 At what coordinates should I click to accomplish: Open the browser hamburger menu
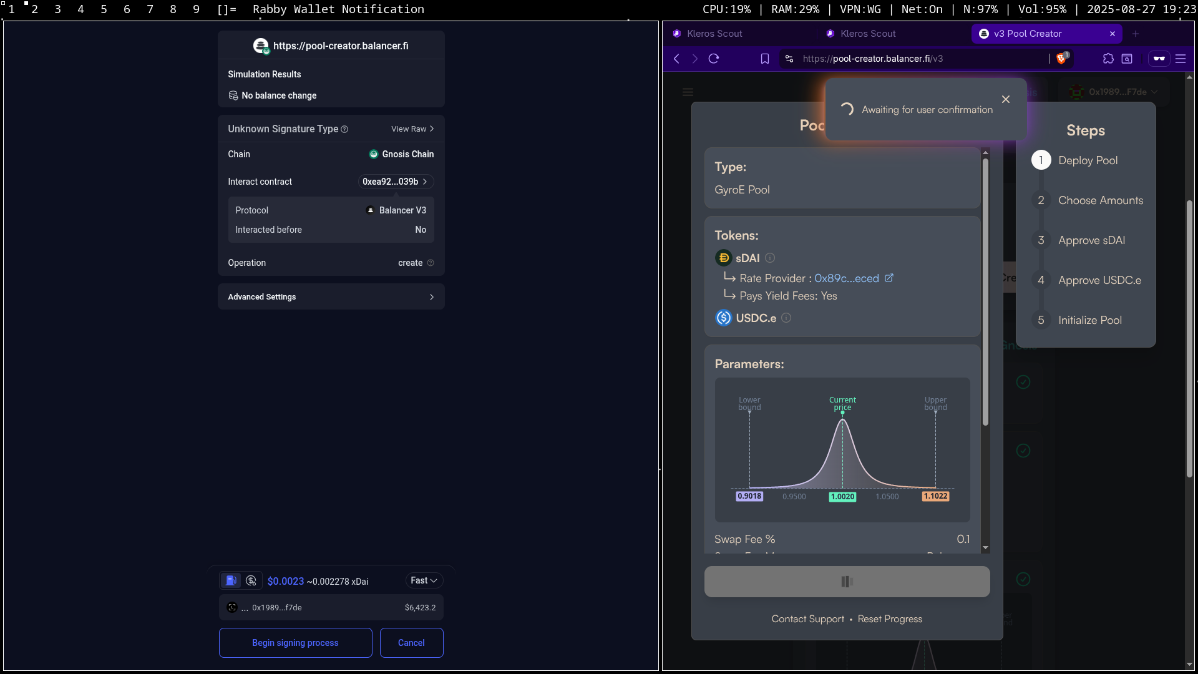pyautogui.click(x=1181, y=59)
